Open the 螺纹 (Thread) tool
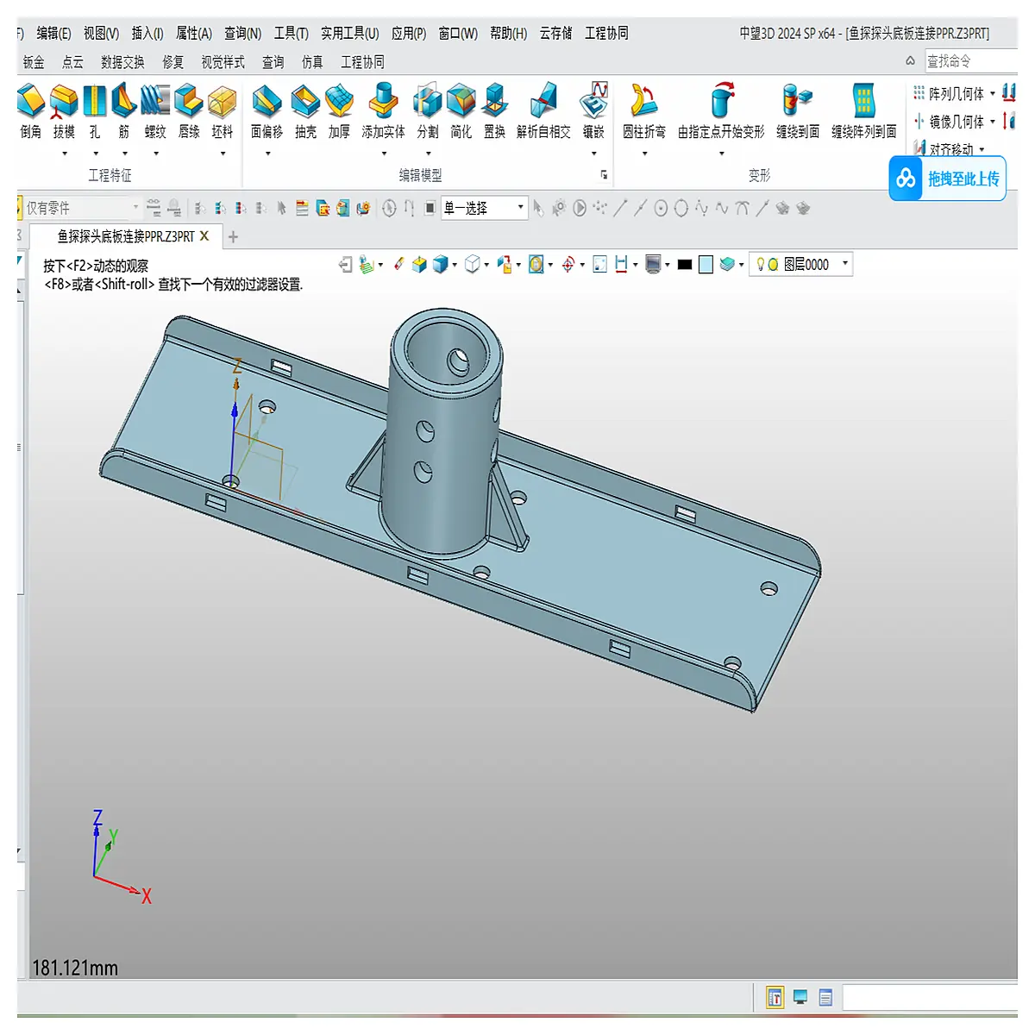1035x1035 pixels. pyautogui.click(x=155, y=111)
